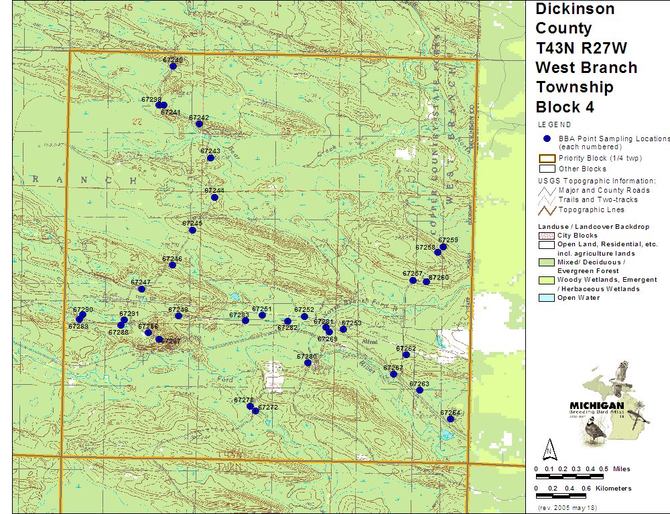Click sampling point 67259

tap(443, 247)
